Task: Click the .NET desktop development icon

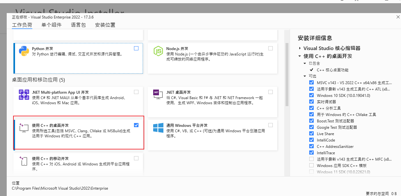Action: pyautogui.click(x=158, y=94)
